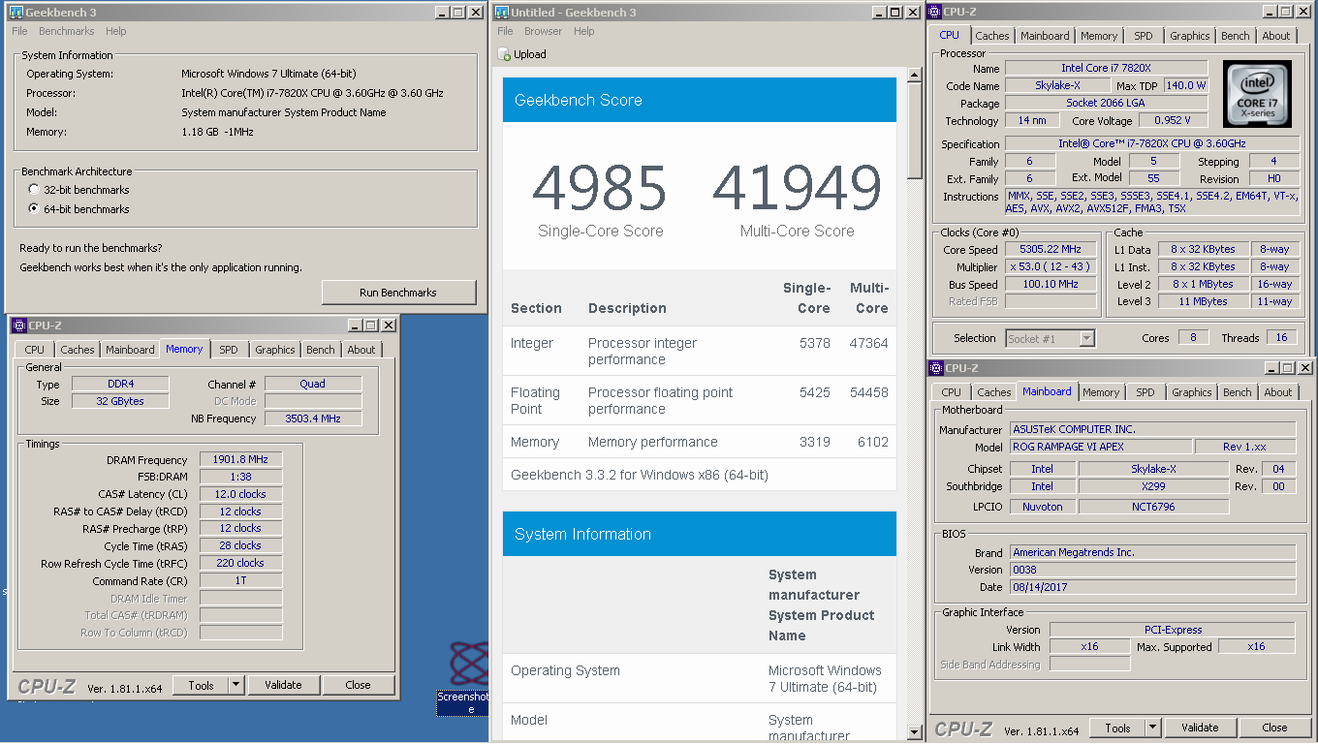Click the Integer multi-core value 47364

(x=869, y=343)
